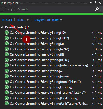Select test CanConvertEnumIntoFriendlyString(10)

coord(38,33)
